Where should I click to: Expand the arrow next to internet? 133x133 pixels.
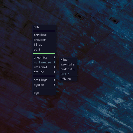pos(55,67)
